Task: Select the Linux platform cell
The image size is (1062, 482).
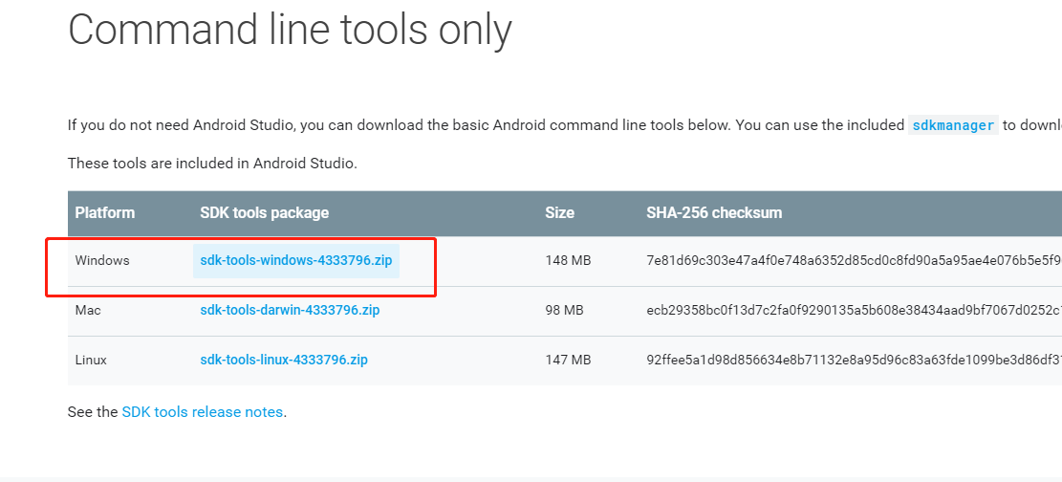Action: click(91, 360)
